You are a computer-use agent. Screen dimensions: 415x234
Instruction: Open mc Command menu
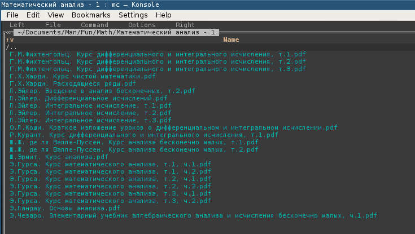click(94, 25)
